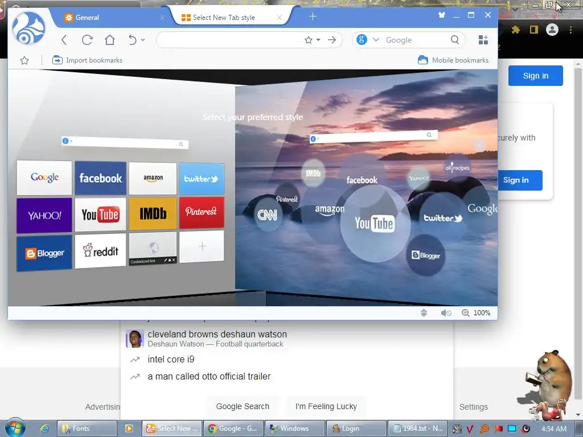Screen dimensions: 583x437
Task: Bookmark page with address bar star
Action: click(308, 40)
